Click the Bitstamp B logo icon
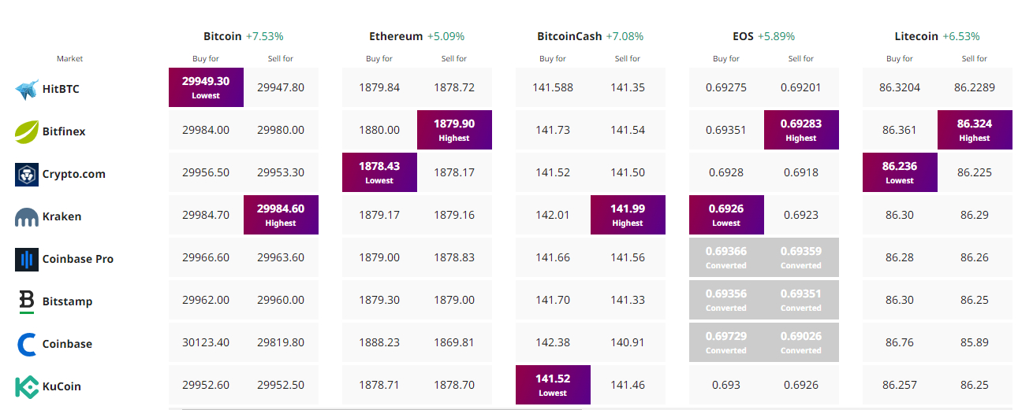 pos(27,301)
